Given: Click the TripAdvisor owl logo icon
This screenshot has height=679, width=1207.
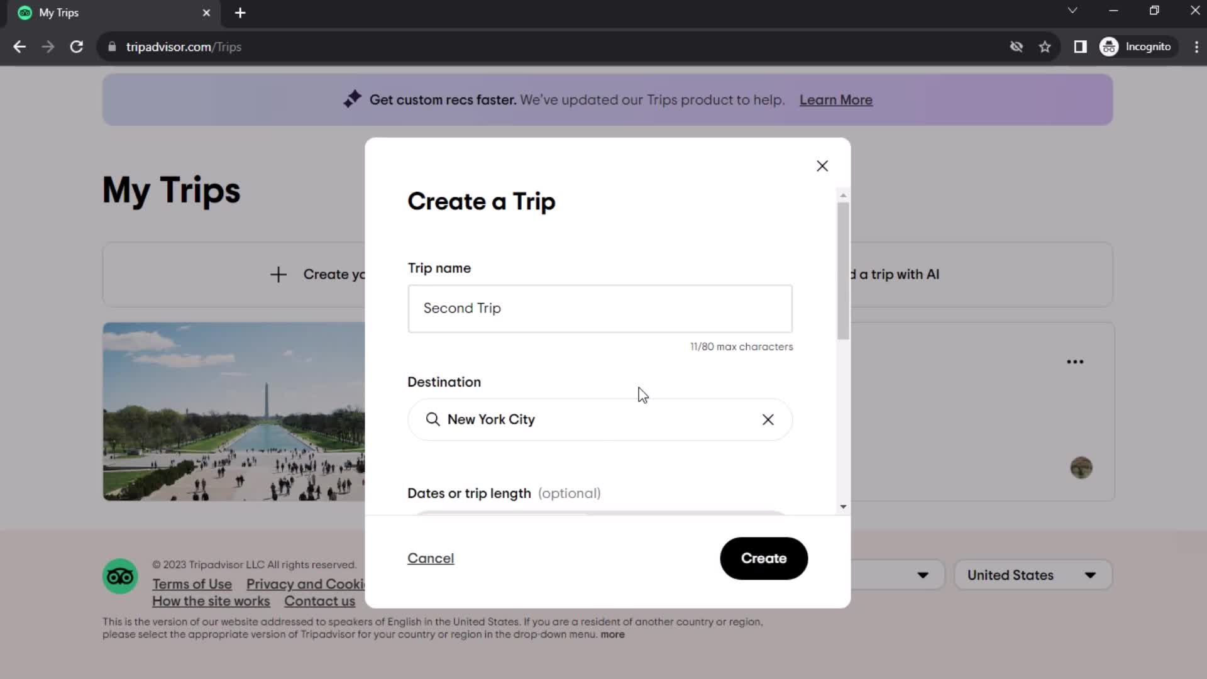Looking at the screenshot, I should click(x=120, y=576).
